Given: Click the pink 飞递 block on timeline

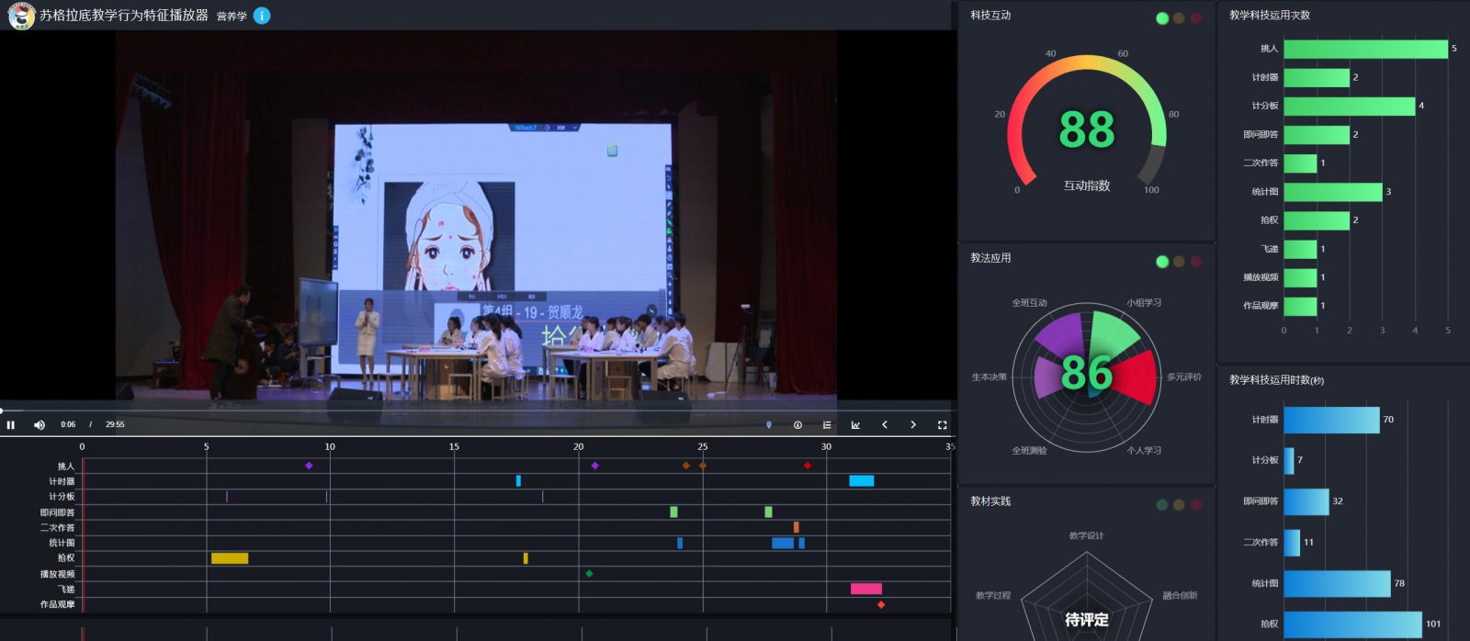Looking at the screenshot, I should click(x=865, y=589).
